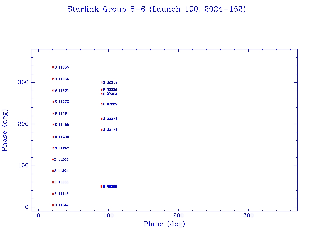Click the red marker cluster near phase 50

pyautogui.click(x=101, y=186)
